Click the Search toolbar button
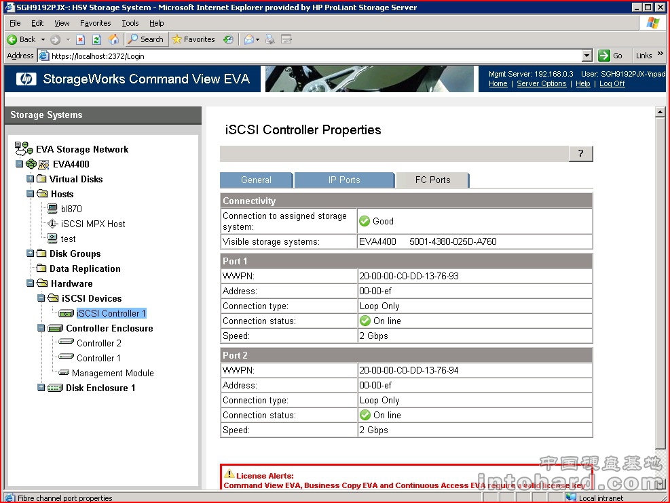 [x=146, y=39]
